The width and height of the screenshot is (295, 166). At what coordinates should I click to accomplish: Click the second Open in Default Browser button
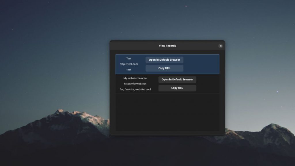pyautogui.click(x=177, y=80)
